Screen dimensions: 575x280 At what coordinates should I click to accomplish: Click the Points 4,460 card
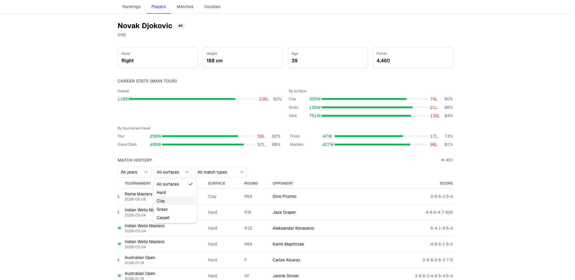413,58
